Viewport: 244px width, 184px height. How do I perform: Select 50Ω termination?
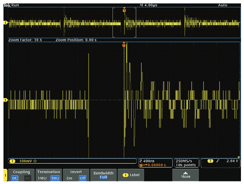click(x=55, y=178)
